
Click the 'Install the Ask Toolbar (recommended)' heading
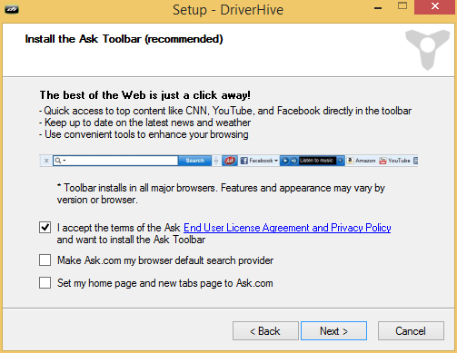tap(124, 39)
